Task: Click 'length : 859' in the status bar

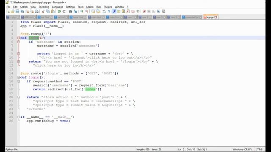Action: coord(143,149)
